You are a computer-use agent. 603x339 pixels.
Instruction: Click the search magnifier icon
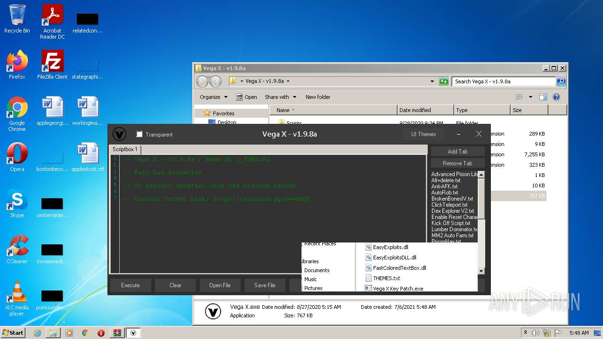(561, 81)
